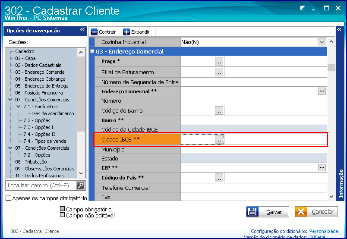
Task: Open the Código do Bairro lookup button
Action: pyautogui.click(x=219, y=110)
